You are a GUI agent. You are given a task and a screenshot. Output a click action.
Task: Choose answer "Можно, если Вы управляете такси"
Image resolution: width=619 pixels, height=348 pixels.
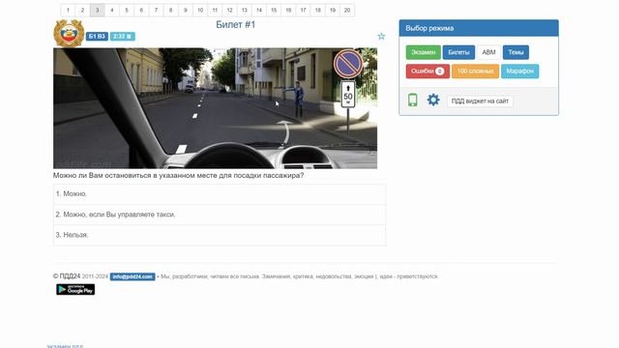tap(220, 215)
